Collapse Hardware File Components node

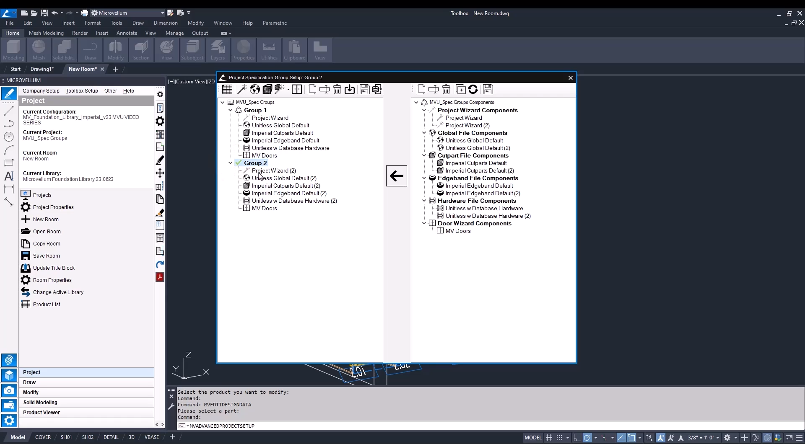(x=424, y=201)
